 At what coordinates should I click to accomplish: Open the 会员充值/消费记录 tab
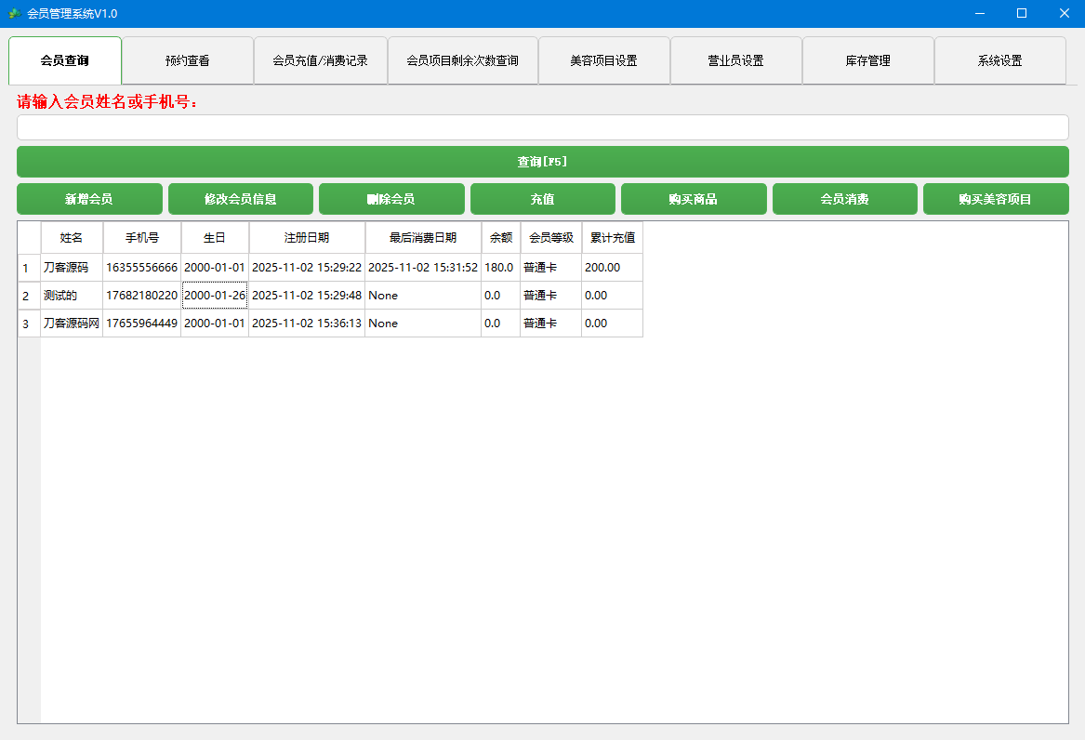(321, 59)
